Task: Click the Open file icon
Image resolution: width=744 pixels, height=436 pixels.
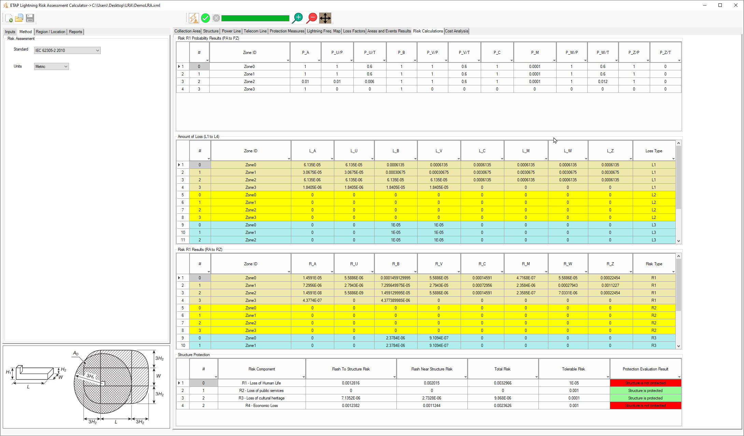Action: (19, 18)
